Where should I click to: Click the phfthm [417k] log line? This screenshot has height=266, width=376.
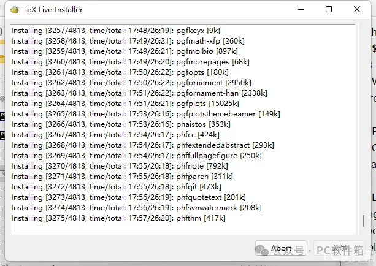coord(118,218)
